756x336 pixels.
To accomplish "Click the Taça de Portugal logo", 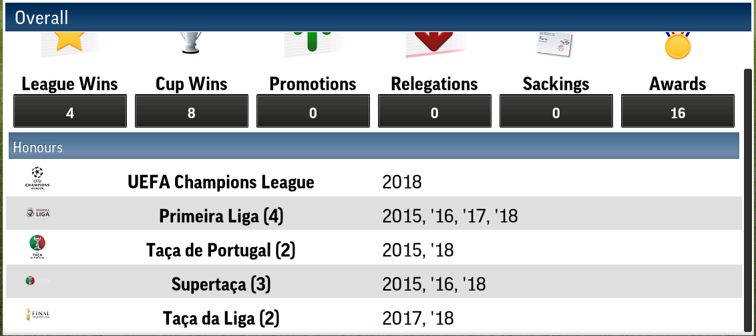I will [x=37, y=247].
